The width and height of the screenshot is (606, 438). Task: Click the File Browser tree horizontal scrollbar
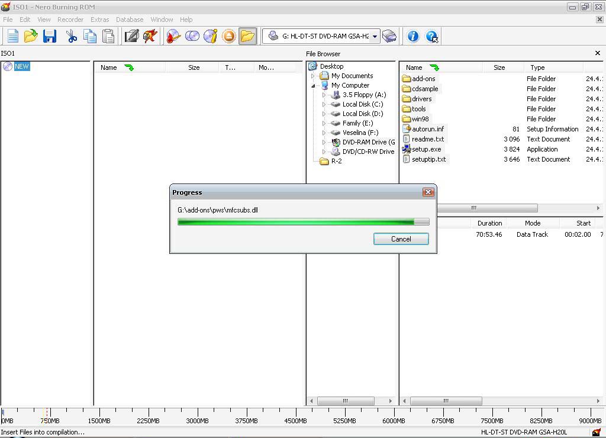(x=345, y=401)
